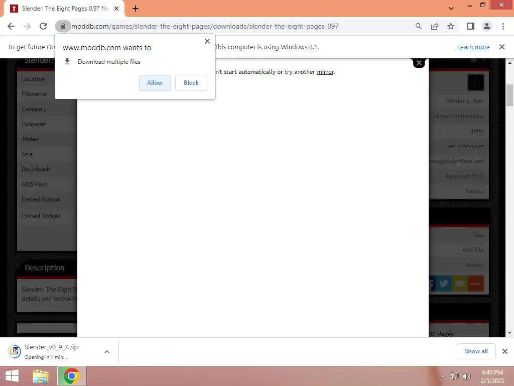Screen dimensions: 514x386
Task: Click the Parsec Productions link
Action: tap(458, 116)
